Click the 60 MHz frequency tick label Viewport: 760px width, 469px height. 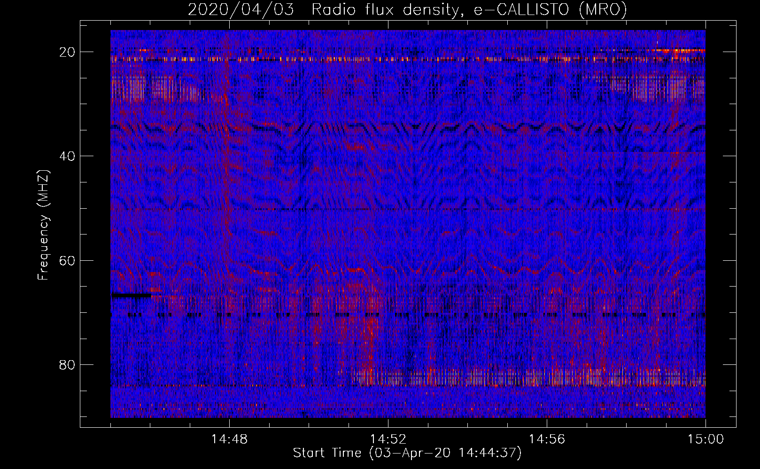[68, 260]
